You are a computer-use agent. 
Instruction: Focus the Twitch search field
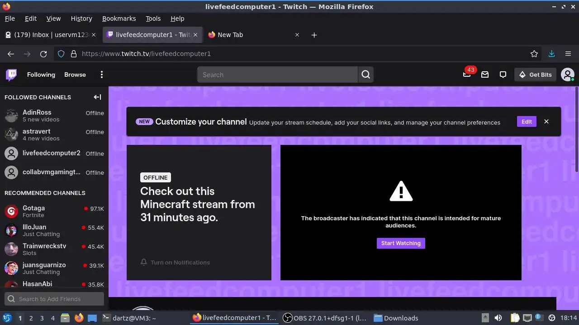277,75
